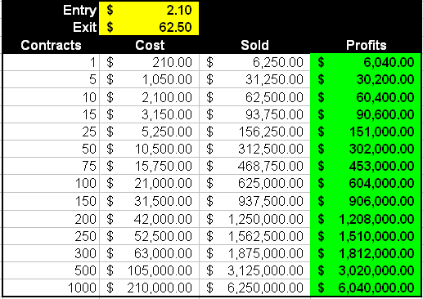Select the profit cell showing 6,040.00
This screenshot has height=299, width=423.
pyautogui.click(x=366, y=62)
